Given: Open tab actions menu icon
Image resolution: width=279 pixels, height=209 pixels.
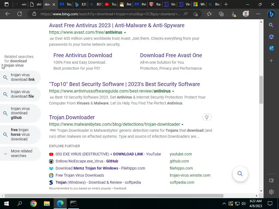Looking at the screenshot, I should coord(7,4).
